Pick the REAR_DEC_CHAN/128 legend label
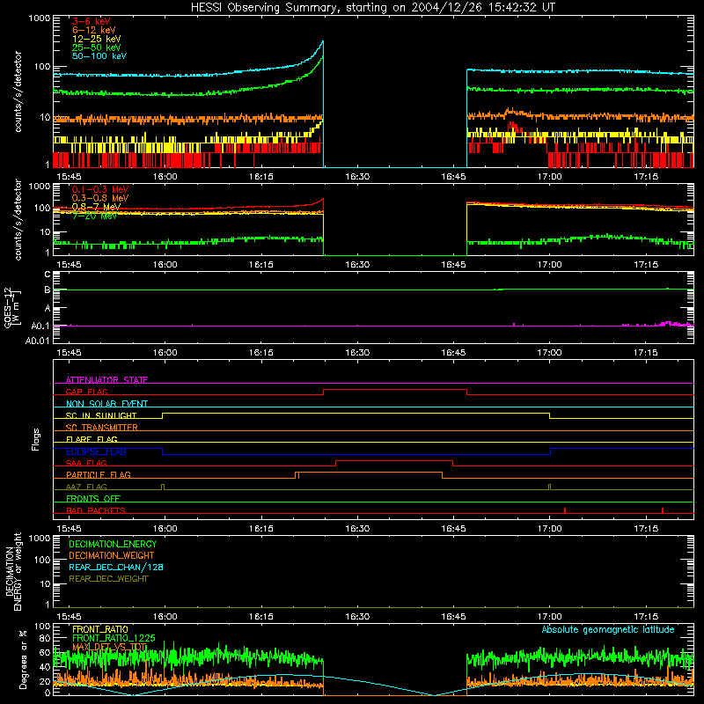The image size is (704, 704). pyautogui.click(x=116, y=567)
